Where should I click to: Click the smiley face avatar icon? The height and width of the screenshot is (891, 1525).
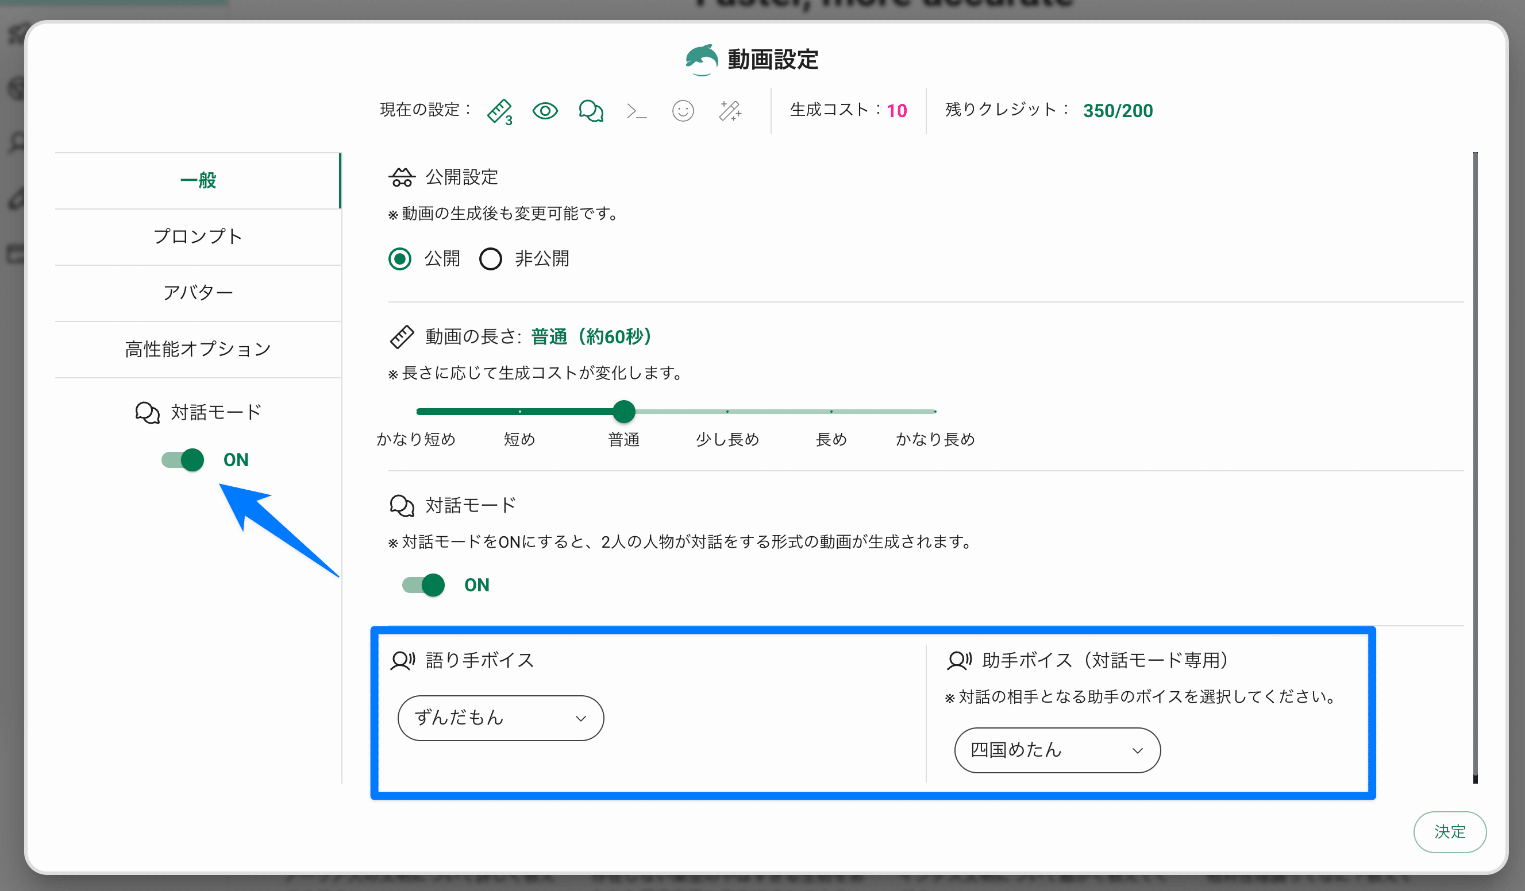[683, 111]
